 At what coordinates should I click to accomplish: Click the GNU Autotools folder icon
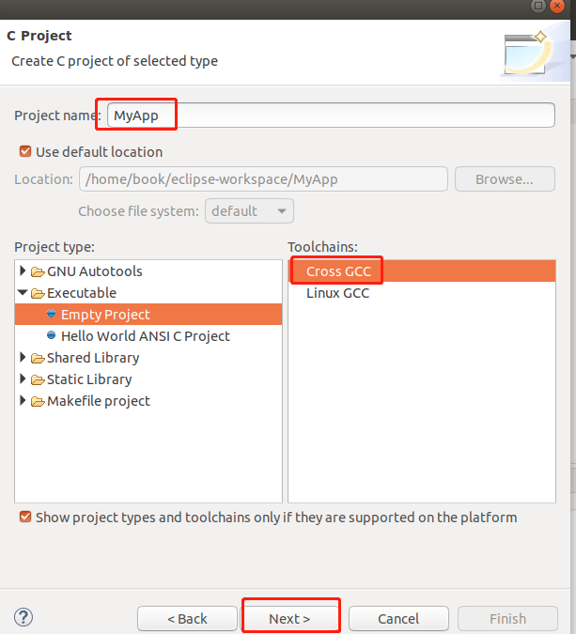click(x=38, y=271)
